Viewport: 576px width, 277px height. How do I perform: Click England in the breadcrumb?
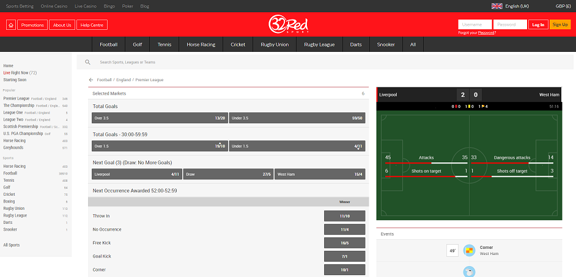pyautogui.click(x=123, y=80)
